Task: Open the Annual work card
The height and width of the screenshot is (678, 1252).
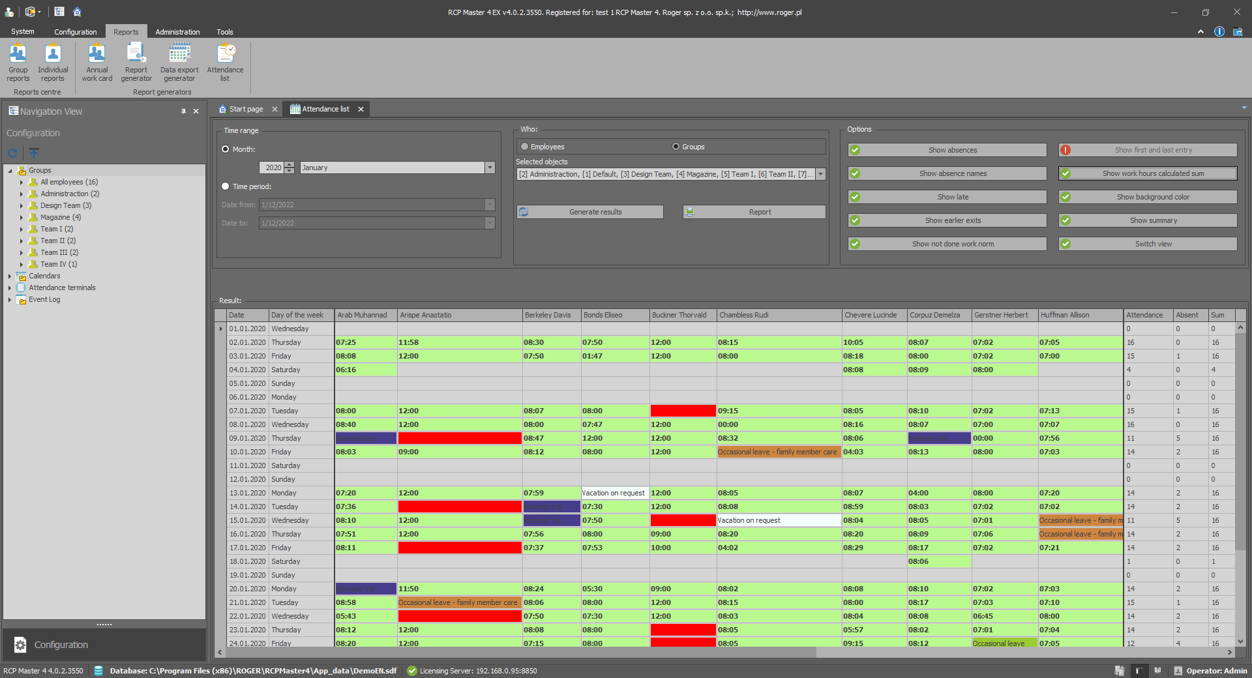Action: click(97, 62)
